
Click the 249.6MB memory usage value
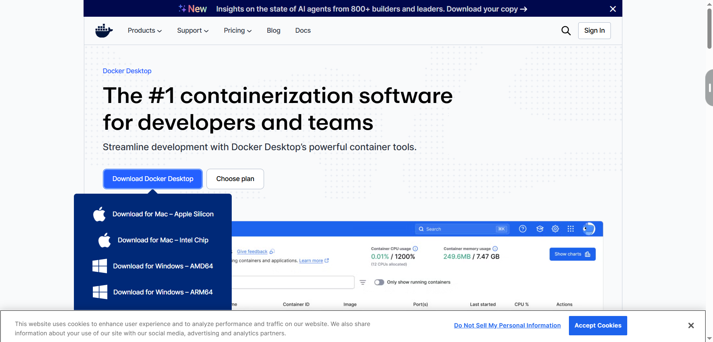(x=457, y=256)
